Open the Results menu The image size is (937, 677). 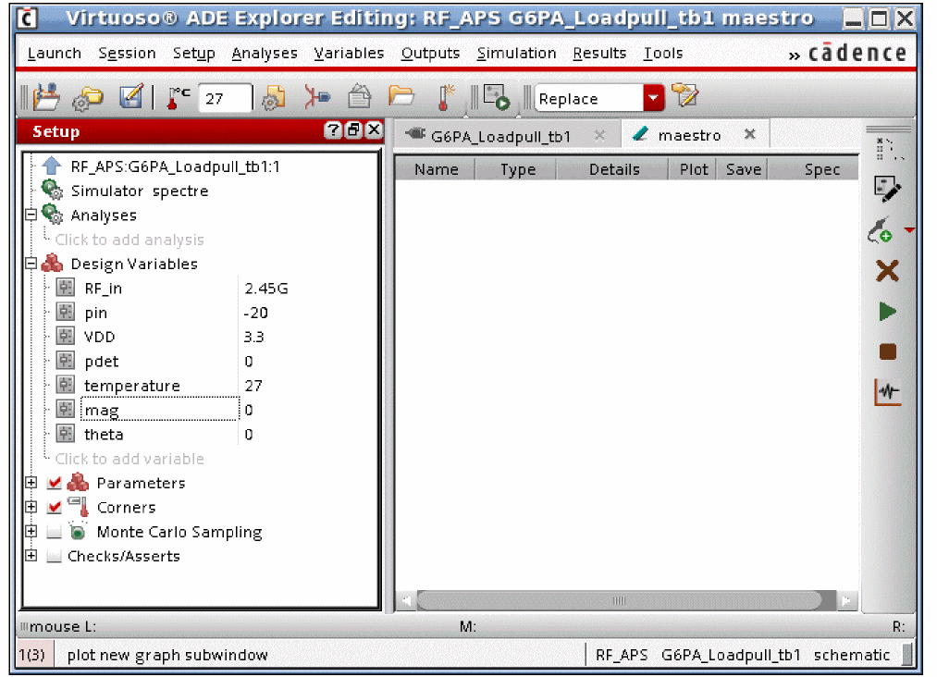[x=599, y=54]
